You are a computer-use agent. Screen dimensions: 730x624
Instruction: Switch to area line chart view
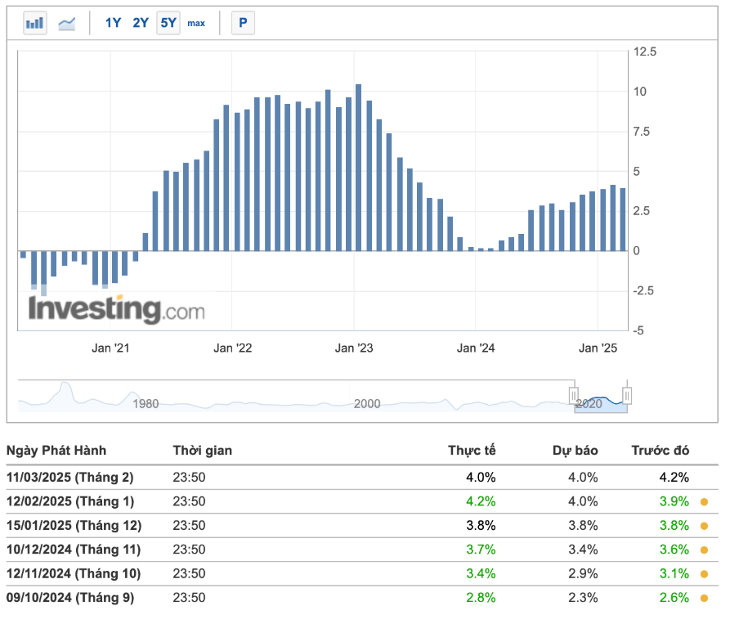(x=66, y=23)
